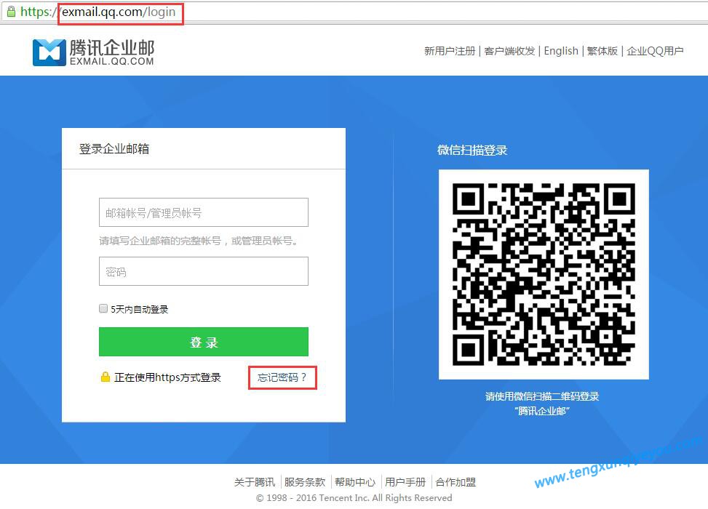The height and width of the screenshot is (509, 708).
Task: Click the yellow lock icon beside https login text
Action: [106, 377]
